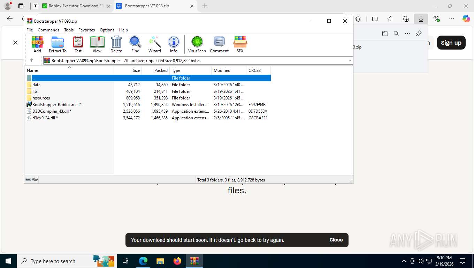Click the taskbar search box
The height and width of the screenshot is (268, 474).
tap(67, 261)
